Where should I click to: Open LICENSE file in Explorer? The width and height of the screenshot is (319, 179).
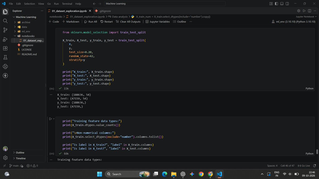27,50
